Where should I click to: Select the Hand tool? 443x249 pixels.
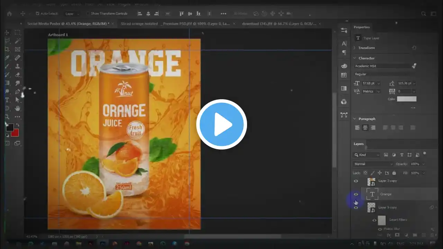[17, 109]
